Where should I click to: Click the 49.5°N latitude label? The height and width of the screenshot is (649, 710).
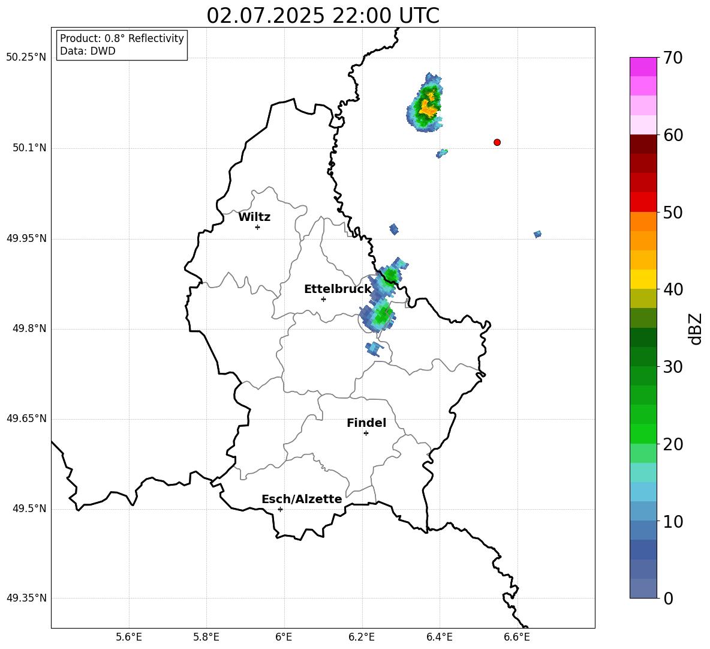coord(29,509)
